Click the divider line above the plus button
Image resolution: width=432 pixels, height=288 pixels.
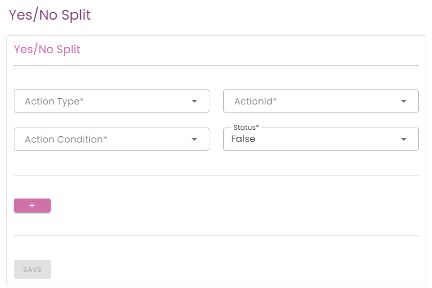point(216,175)
